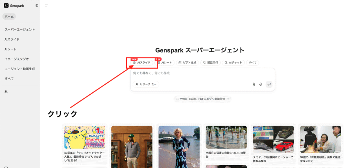The width and height of the screenshot is (353, 168).
Task: Open the man in green cap thumbnail
Action: [132, 147]
